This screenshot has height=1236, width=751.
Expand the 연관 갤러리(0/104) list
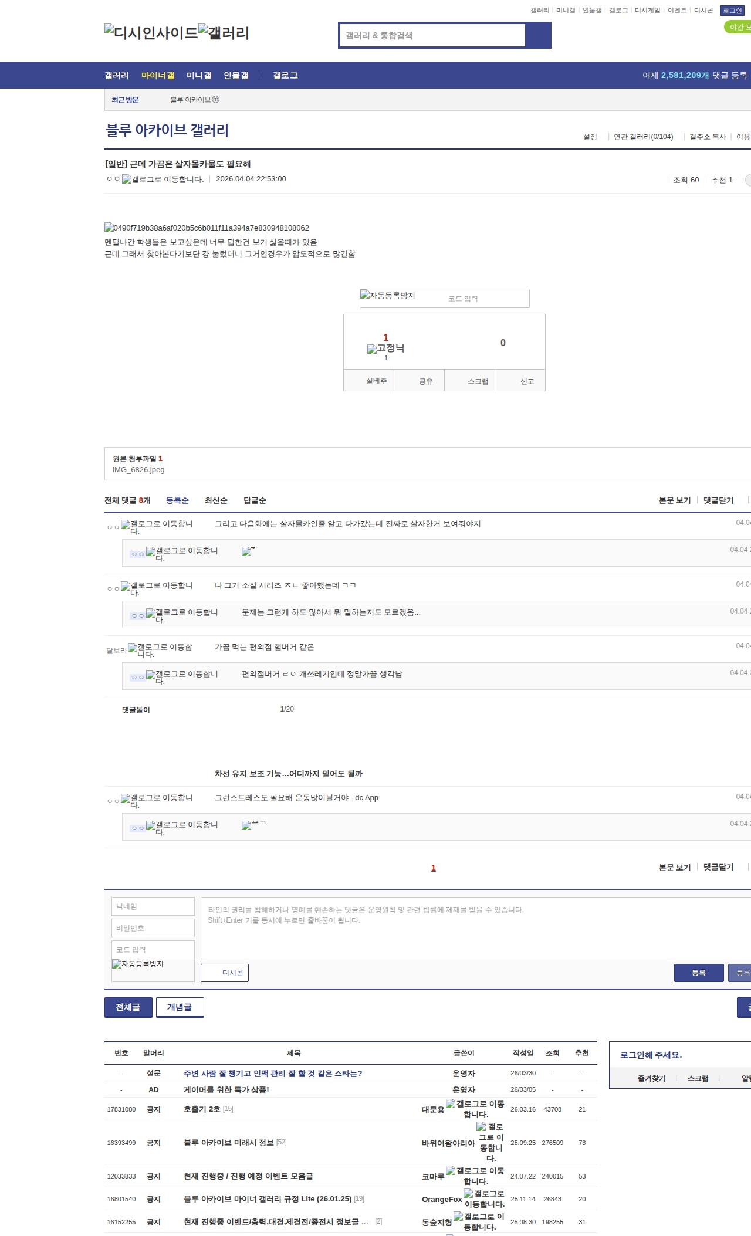pos(644,137)
